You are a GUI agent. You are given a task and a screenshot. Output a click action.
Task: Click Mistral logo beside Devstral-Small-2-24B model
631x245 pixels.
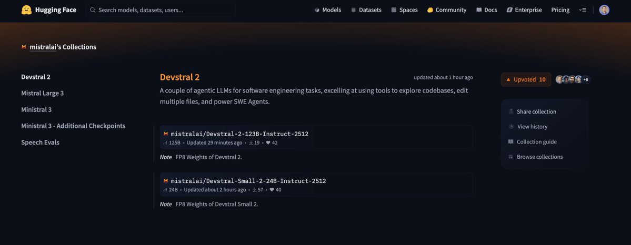click(x=166, y=181)
